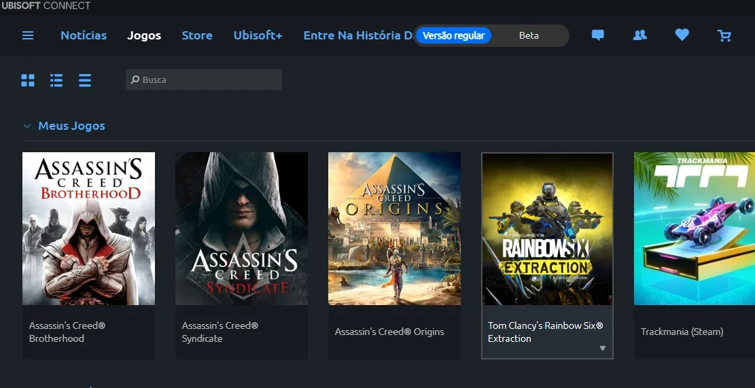Click the Busca search field
The image size is (755, 388).
(x=204, y=80)
